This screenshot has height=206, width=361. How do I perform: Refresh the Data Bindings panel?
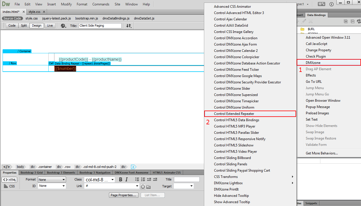pyautogui.click(x=359, y=21)
